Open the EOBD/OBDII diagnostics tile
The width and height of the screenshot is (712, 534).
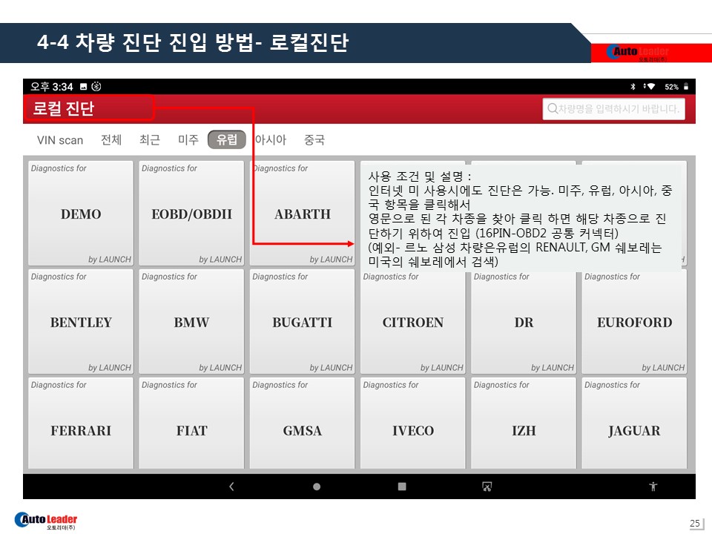point(191,214)
